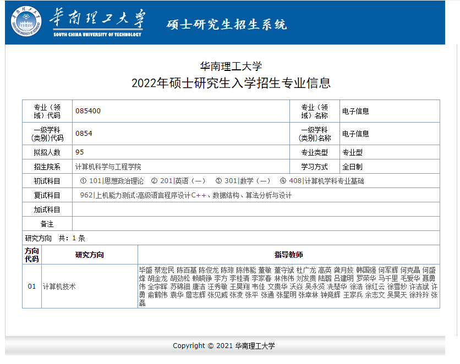This screenshot has width=460, height=364.
Task: Click the 硕士研究生招生系统 banner title
Action: 227,24
